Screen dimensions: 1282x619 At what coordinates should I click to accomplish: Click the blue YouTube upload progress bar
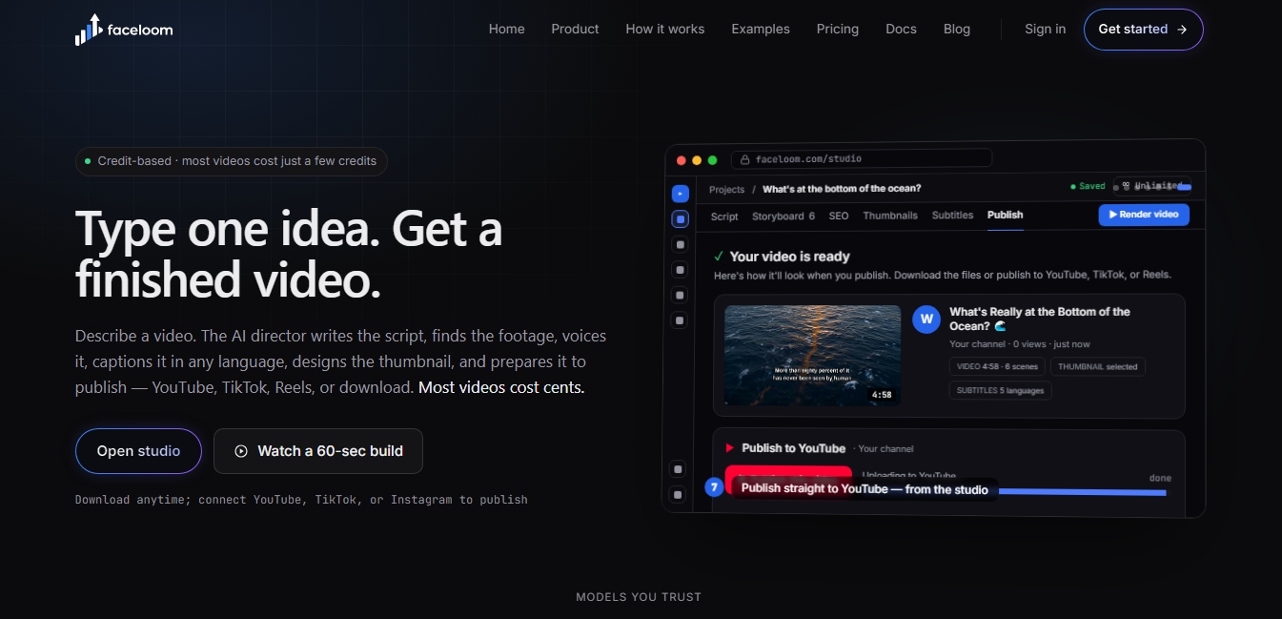click(x=1081, y=492)
